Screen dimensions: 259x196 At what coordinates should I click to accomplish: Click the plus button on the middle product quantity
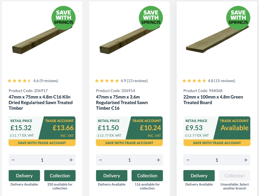[158, 160]
